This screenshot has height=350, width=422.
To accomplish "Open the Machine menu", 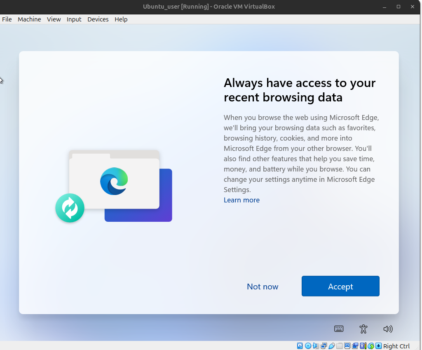I will point(29,19).
